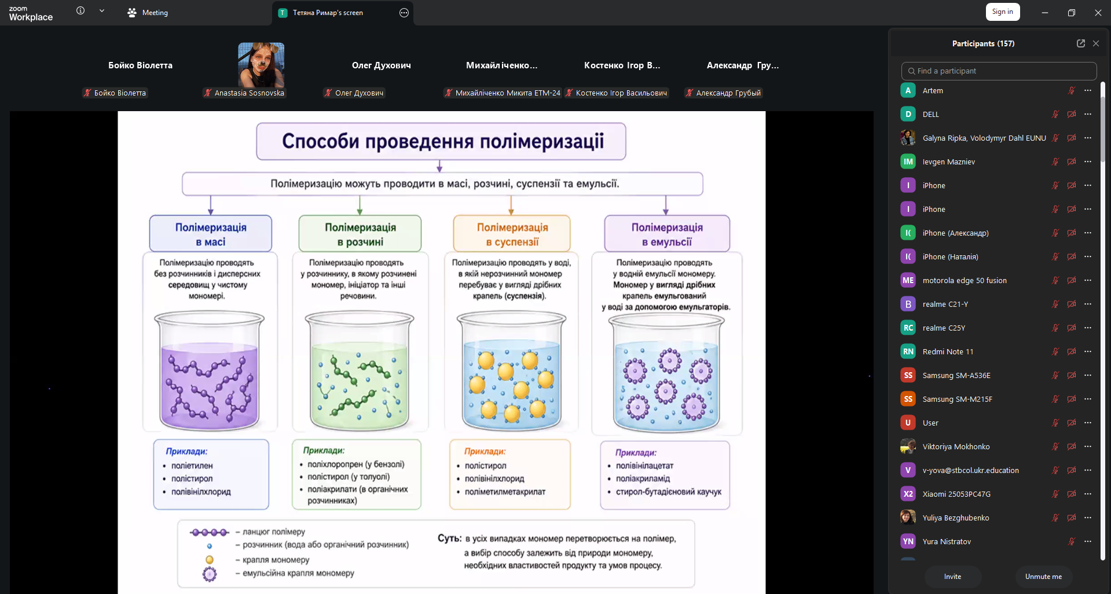
Task: Open more options for Yura Nistratov
Action: tap(1088, 541)
